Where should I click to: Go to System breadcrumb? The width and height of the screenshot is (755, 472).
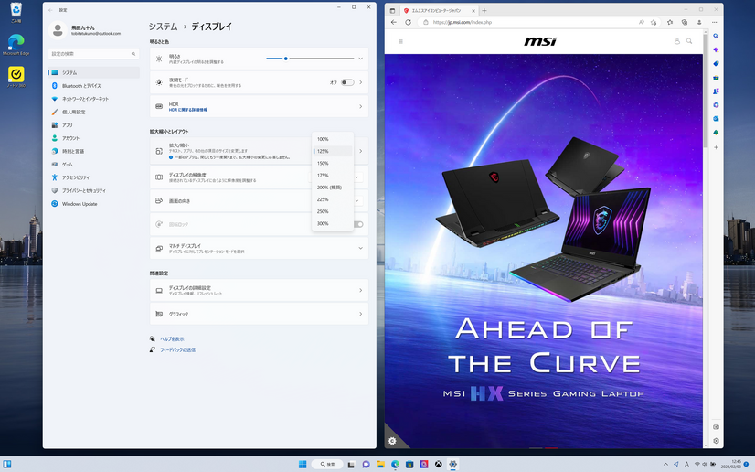pos(163,27)
